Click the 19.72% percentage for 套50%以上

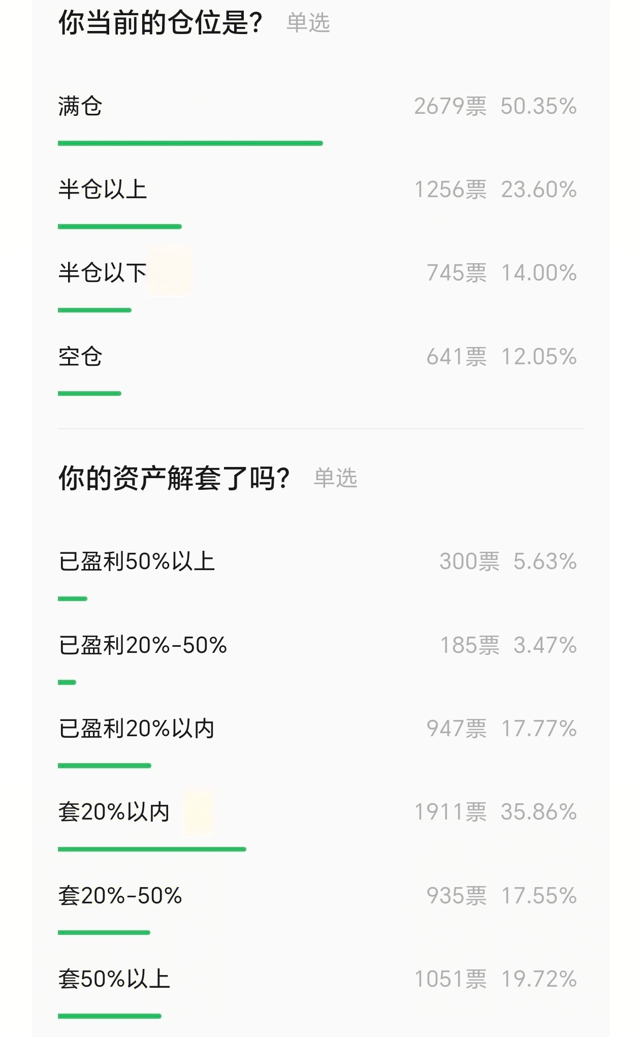[539, 979]
